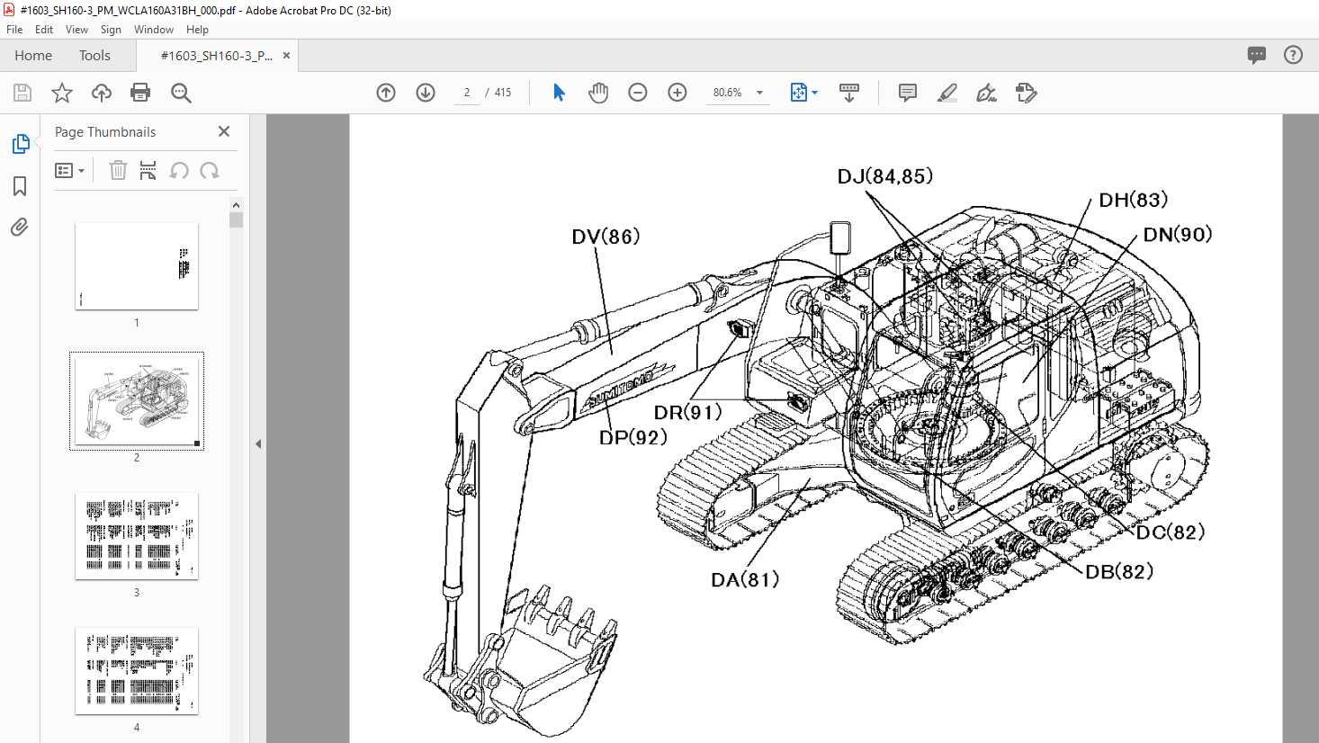This screenshot has height=743, width=1319.
Task: Click the Fit page view icon
Action: tap(799, 93)
